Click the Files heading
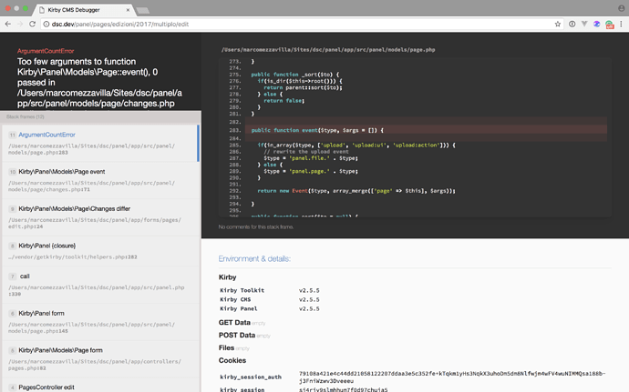Image resolution: width=629 pixels, height=392 pixels. (x=226, y=348)
